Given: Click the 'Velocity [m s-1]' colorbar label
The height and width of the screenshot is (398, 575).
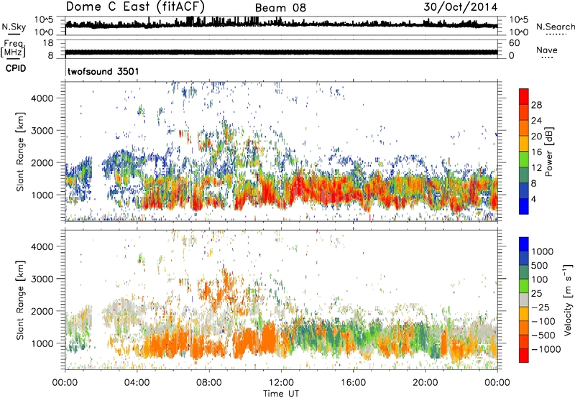Looking at the screenshot, I should point(568,300).
